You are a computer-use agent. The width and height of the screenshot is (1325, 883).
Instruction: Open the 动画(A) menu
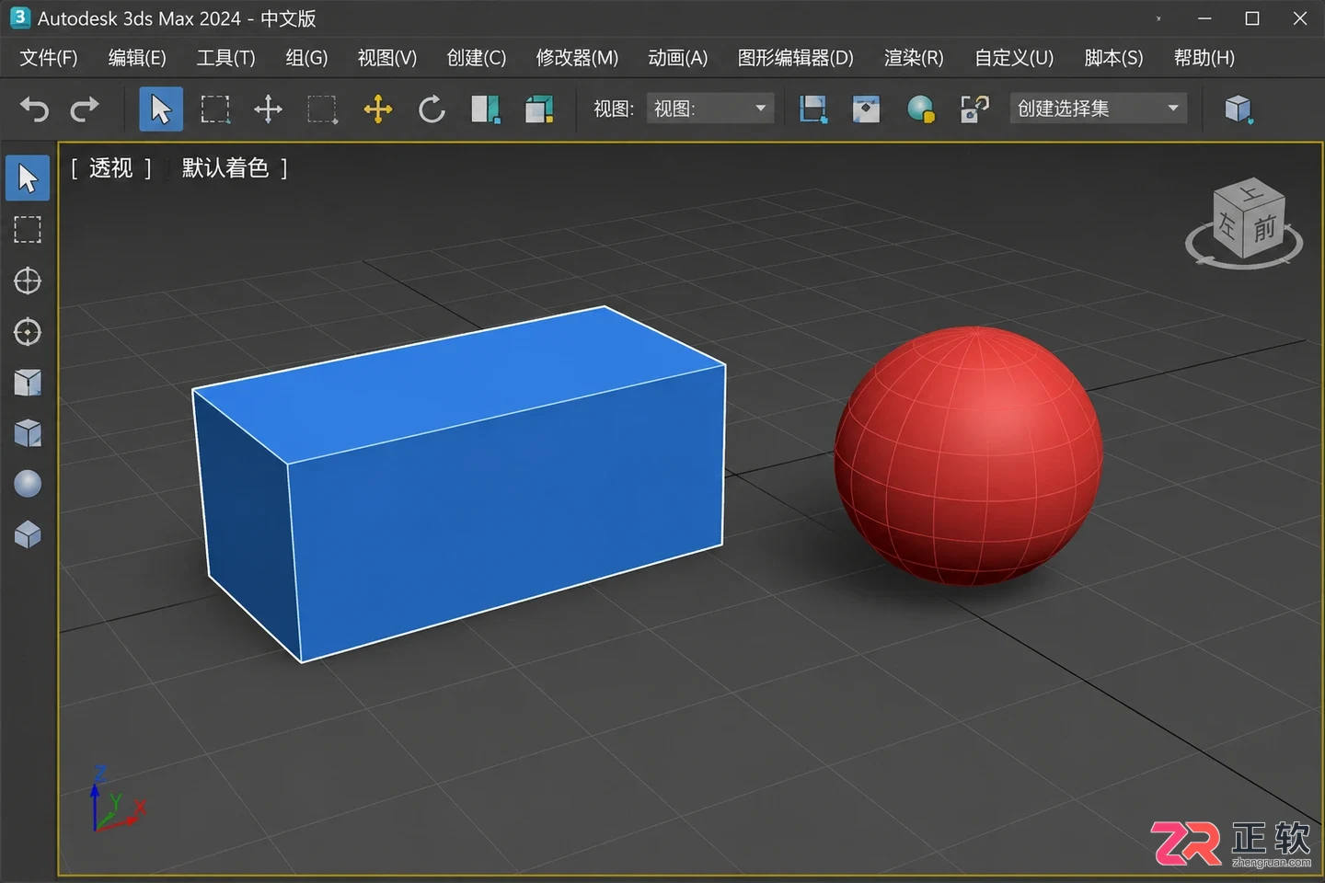click(678, 58)
